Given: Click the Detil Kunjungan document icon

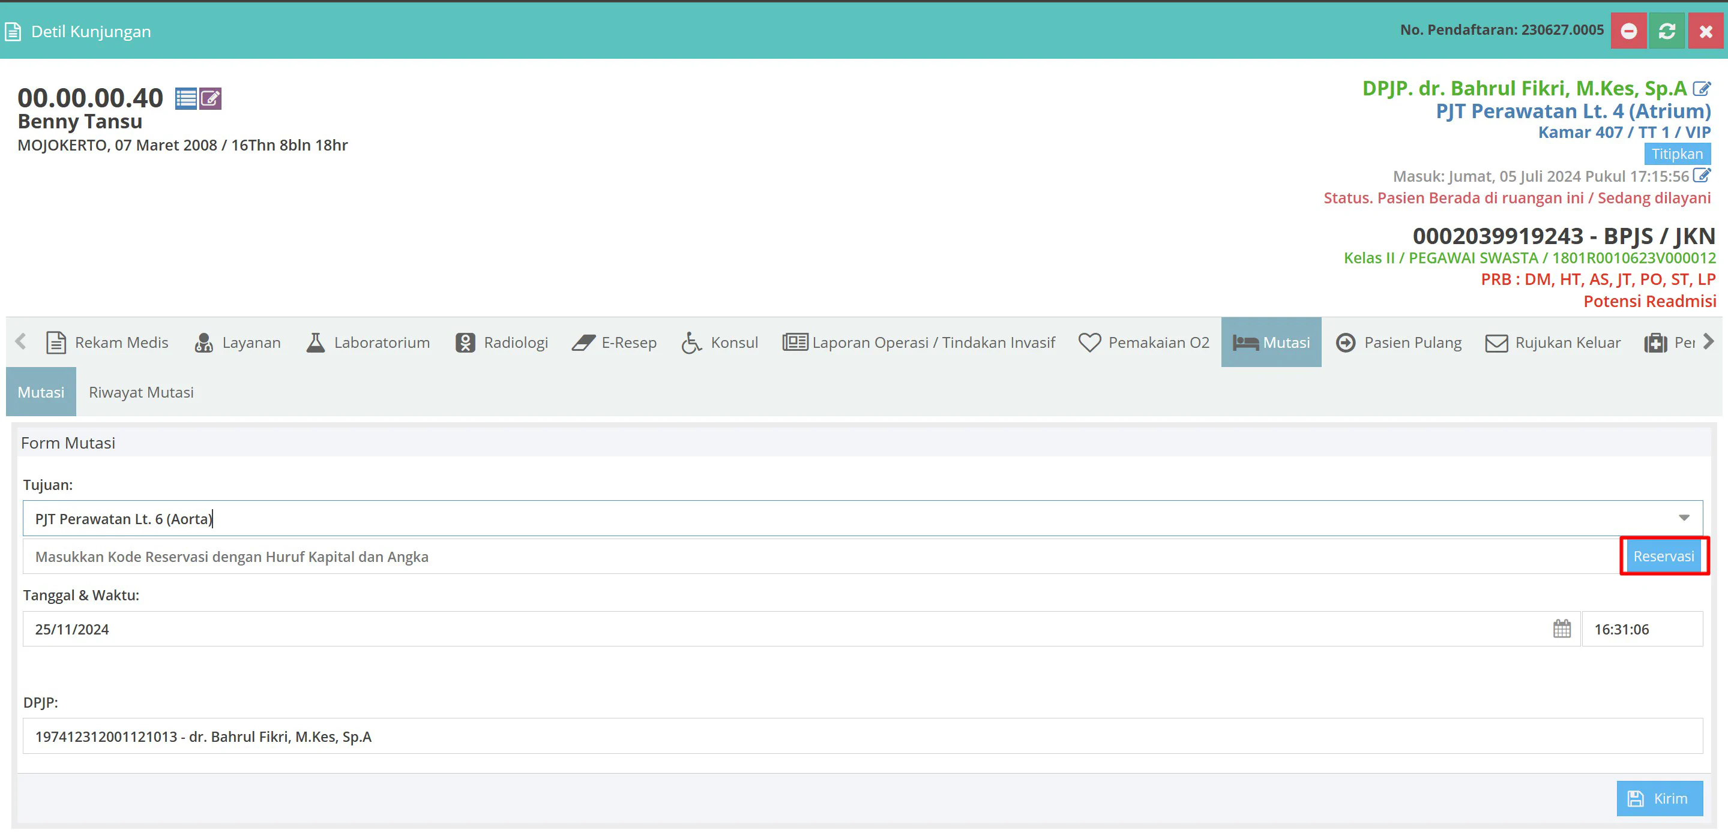Looking at the screenshot, I should pos(13,32).
